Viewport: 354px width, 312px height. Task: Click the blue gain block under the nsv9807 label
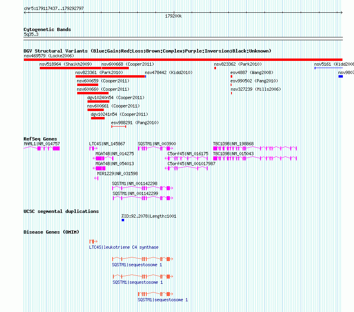pyautogui.click(x=341, y=76)
